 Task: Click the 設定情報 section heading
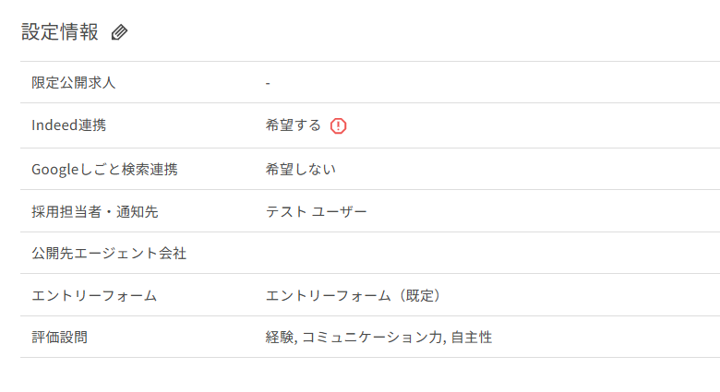pyautogui.click(x=60, y=32)
